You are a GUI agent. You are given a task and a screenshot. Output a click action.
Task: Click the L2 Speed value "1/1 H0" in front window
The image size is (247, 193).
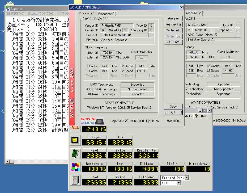(x=142, y=71)
